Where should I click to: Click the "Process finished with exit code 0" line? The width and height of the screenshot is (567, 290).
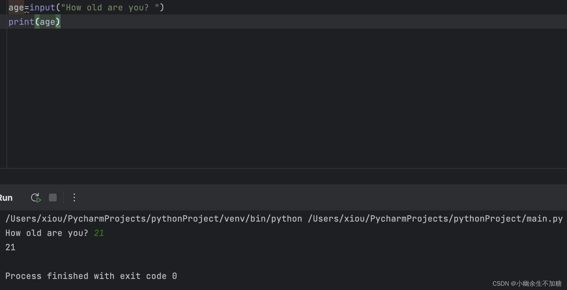pyautogui.click(x=91, y=276)
